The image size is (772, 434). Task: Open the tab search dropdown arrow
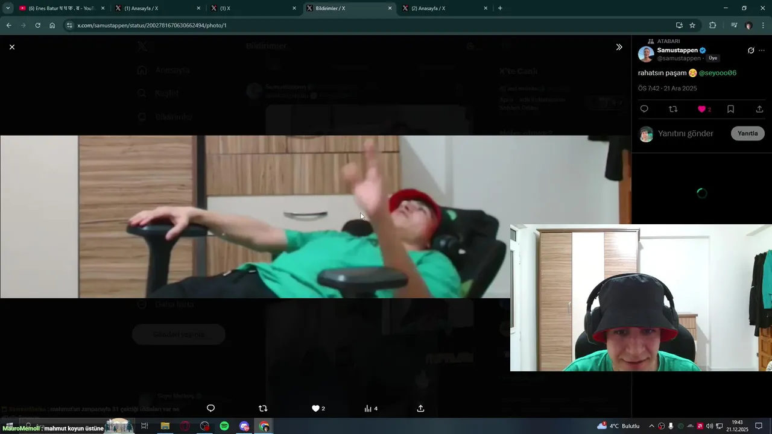click(x=8, y=8)
